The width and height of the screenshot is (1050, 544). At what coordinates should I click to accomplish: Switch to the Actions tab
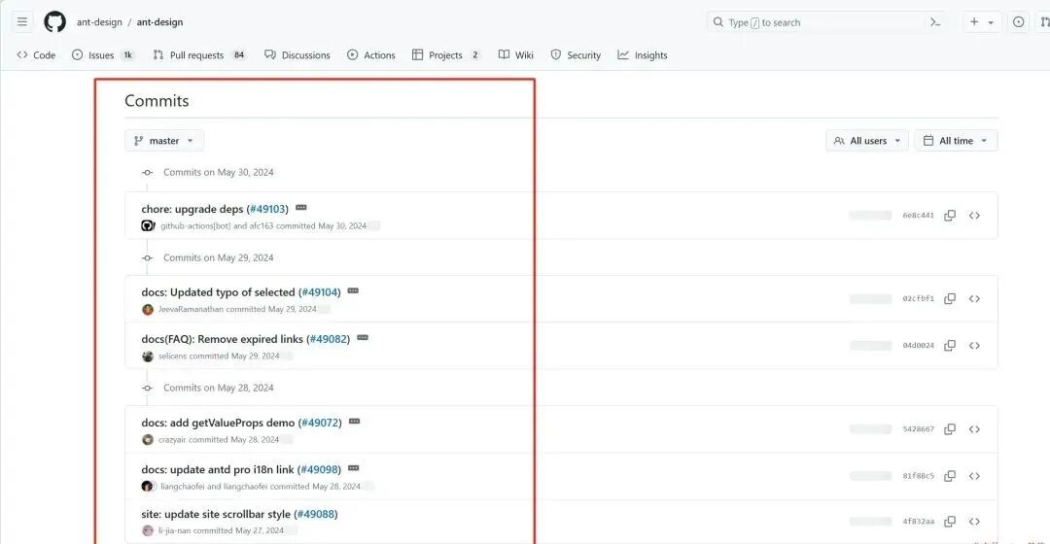click(x=371, y=54)
